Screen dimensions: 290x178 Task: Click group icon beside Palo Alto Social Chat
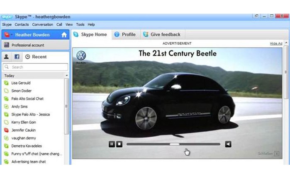6,99
